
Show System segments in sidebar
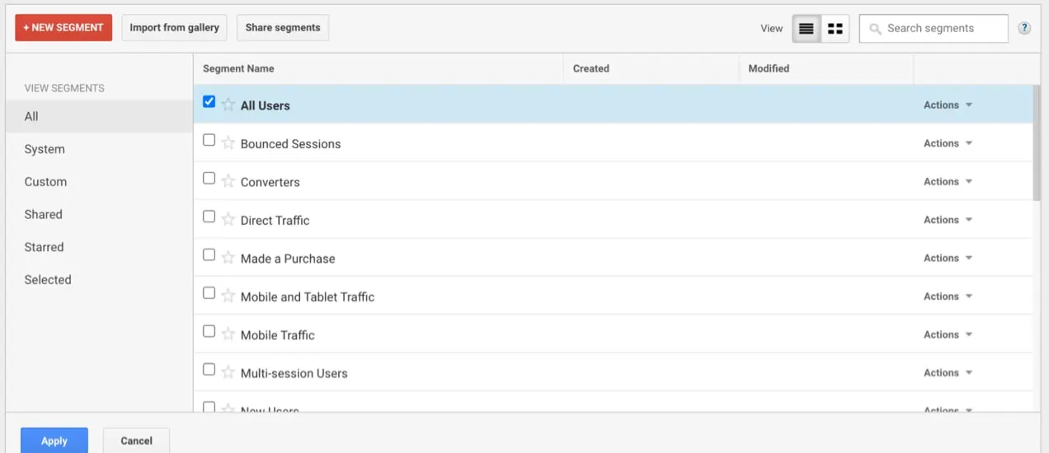tap(45, 149)
